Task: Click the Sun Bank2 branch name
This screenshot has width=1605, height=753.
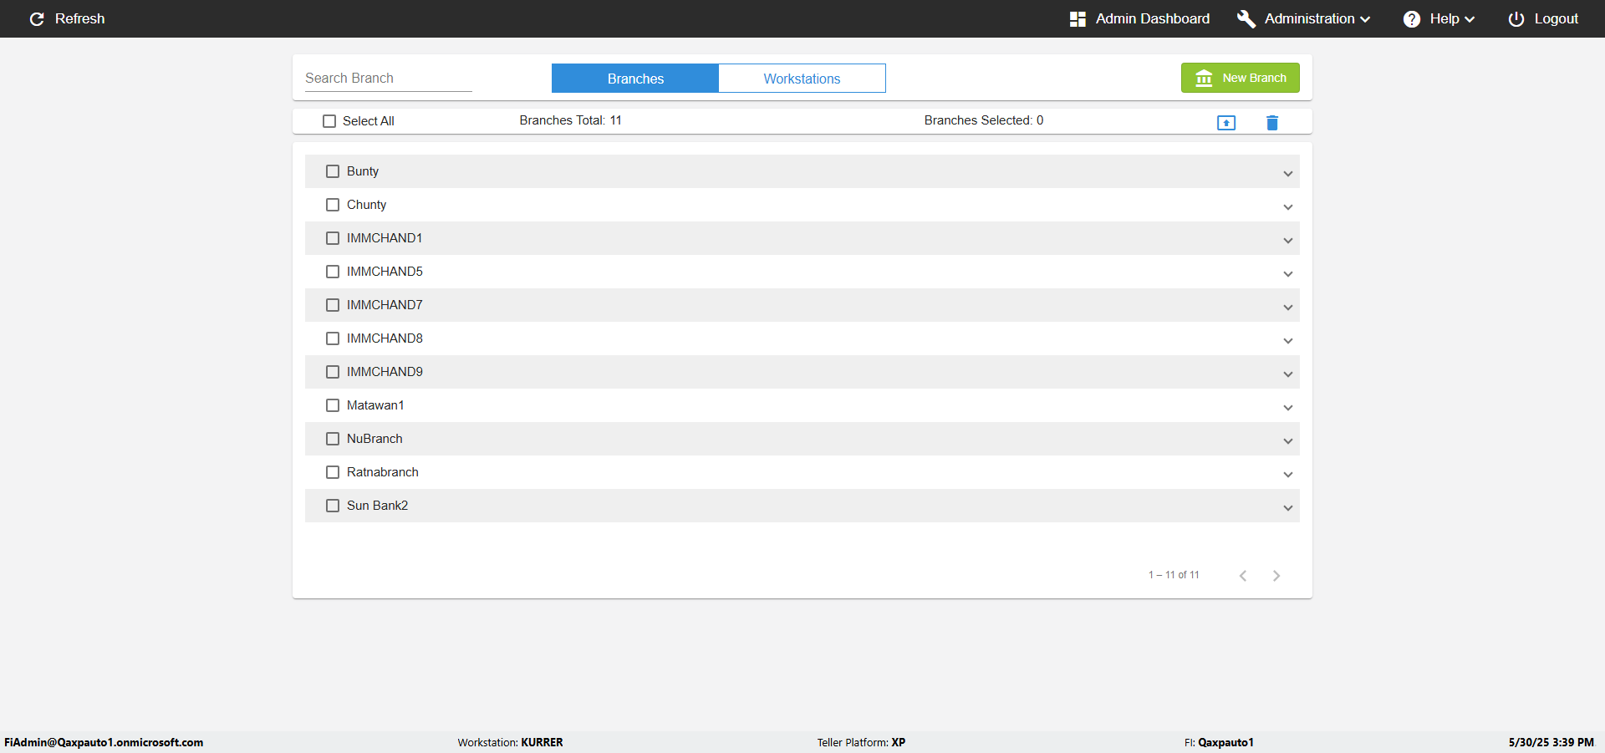Action: point(377,506)
